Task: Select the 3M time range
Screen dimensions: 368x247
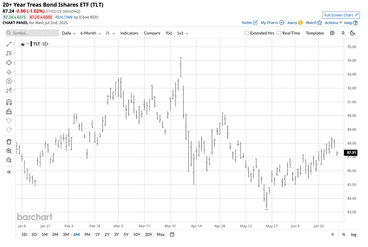Action: [x=66, y=234]
